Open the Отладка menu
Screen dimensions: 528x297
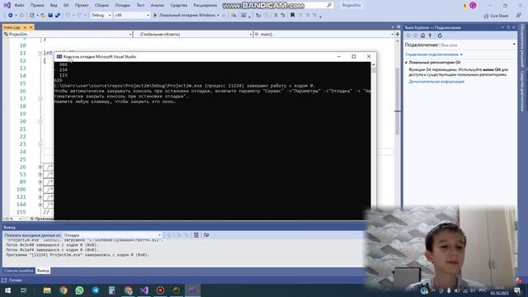pos(122,6)
